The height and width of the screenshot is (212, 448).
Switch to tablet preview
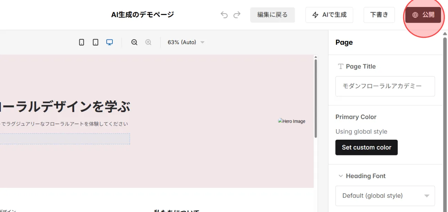tap(96, 42)
